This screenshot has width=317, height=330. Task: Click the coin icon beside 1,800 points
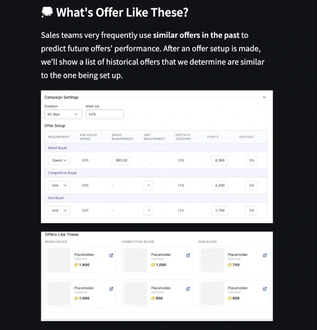click(x=76, y=265)
